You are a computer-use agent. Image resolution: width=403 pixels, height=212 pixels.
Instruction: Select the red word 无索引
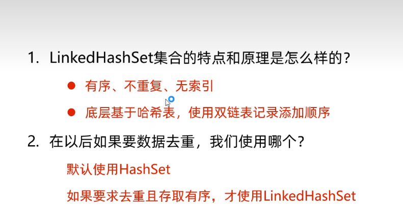pos(195,86)
